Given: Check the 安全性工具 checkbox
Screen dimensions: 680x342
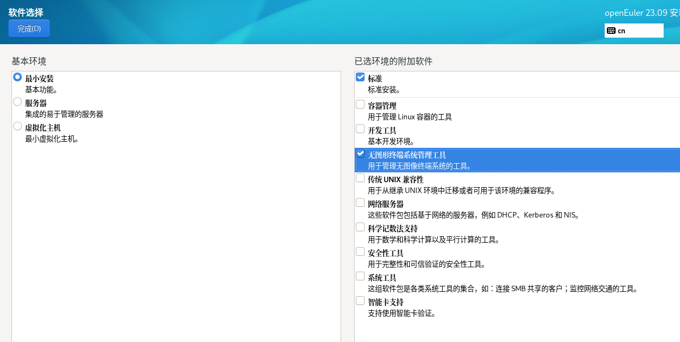Looking at the screenshot, I should pyautogui.click(x=360, y=252).
